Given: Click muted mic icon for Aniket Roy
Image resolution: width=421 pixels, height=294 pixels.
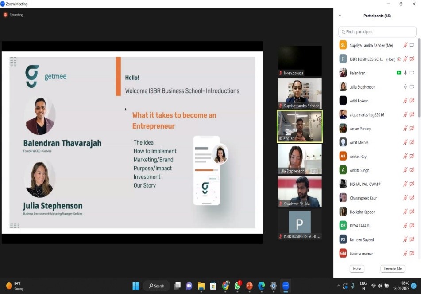Looking at the screenshot, I should point(406,156).
